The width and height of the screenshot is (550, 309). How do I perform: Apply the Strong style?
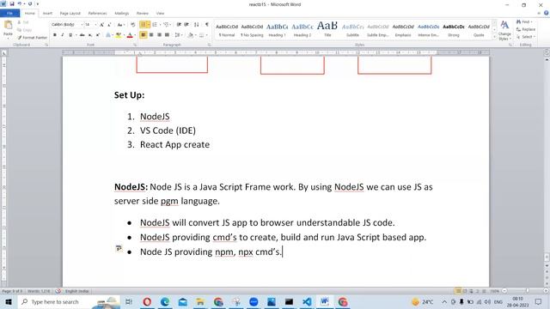(x=454, y=31)
